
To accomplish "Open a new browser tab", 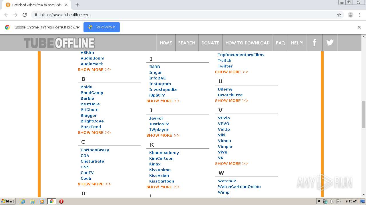I will pos(77,5).
